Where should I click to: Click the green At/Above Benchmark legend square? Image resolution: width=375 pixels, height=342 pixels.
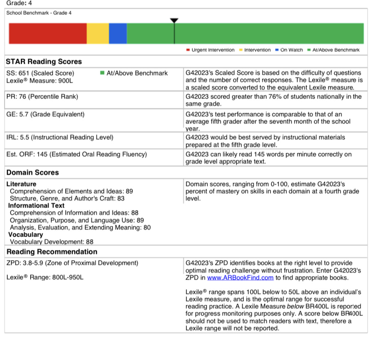tap(309, 50)
